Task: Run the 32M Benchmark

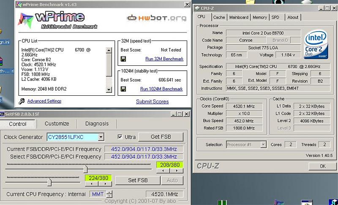Action: coord(164,59)
